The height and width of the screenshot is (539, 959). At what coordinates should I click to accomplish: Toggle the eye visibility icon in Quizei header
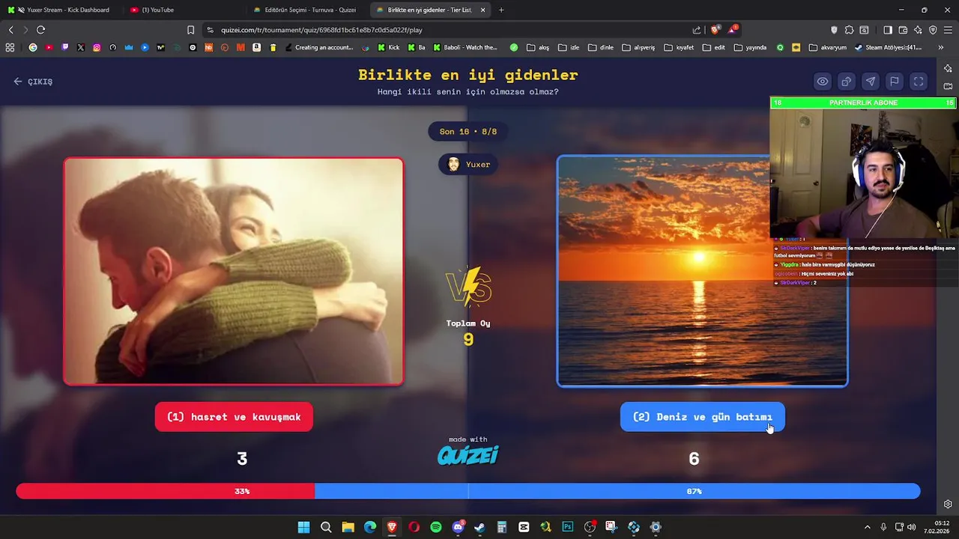click(x=823, y=82)
